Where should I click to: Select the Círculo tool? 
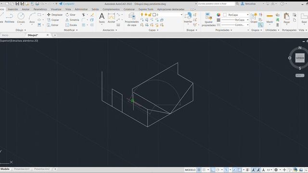coord(21,18)
